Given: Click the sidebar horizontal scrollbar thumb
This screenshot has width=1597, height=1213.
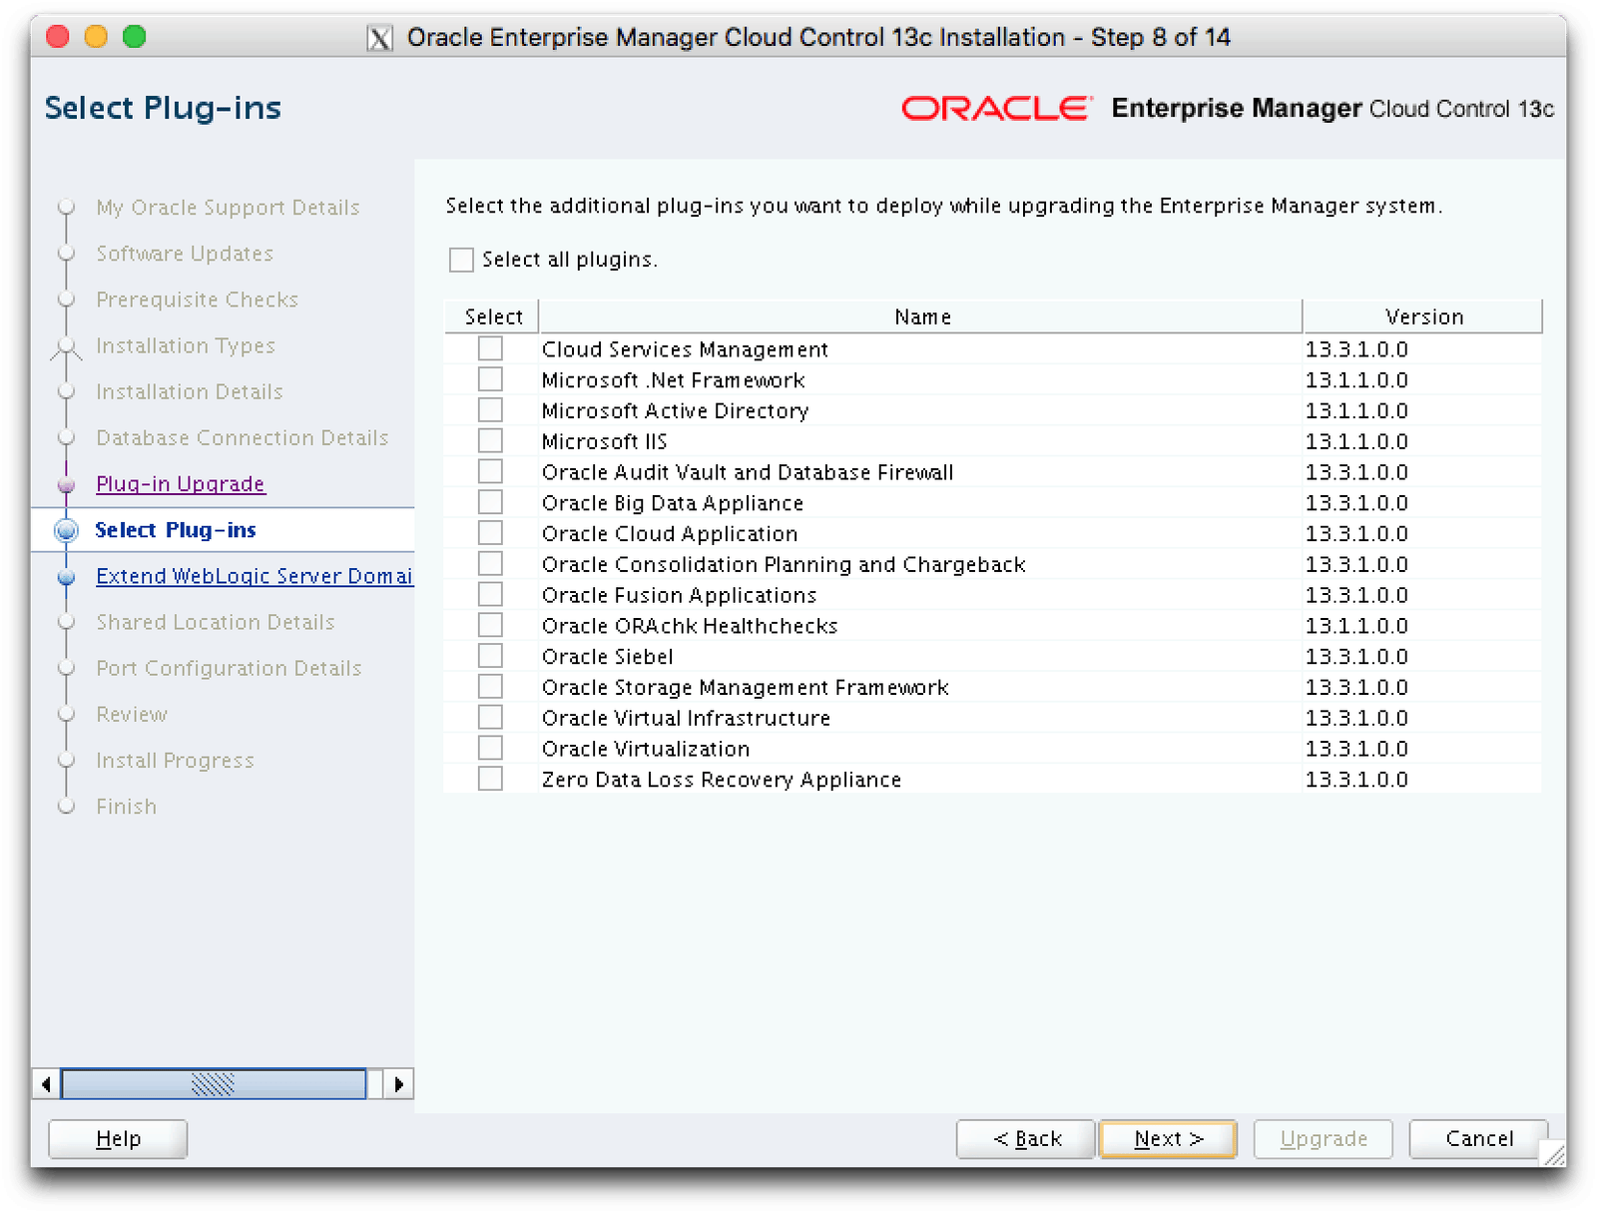Looking at the screenshot, I should 214,1083.
